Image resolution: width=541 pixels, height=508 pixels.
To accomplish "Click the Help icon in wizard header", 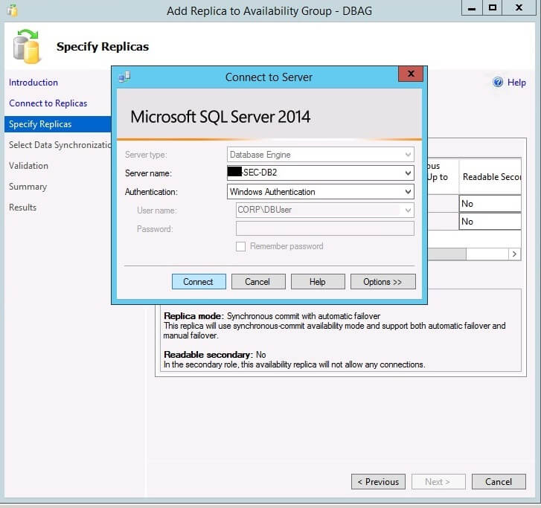I will click(498, 83).
